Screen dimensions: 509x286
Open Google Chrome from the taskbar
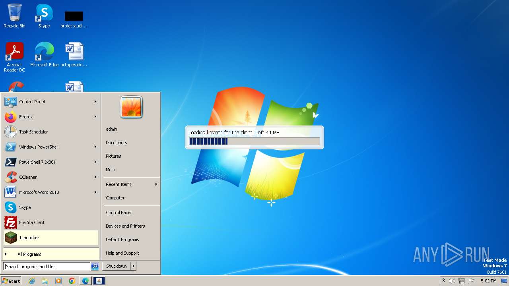[x=72, y=281]
